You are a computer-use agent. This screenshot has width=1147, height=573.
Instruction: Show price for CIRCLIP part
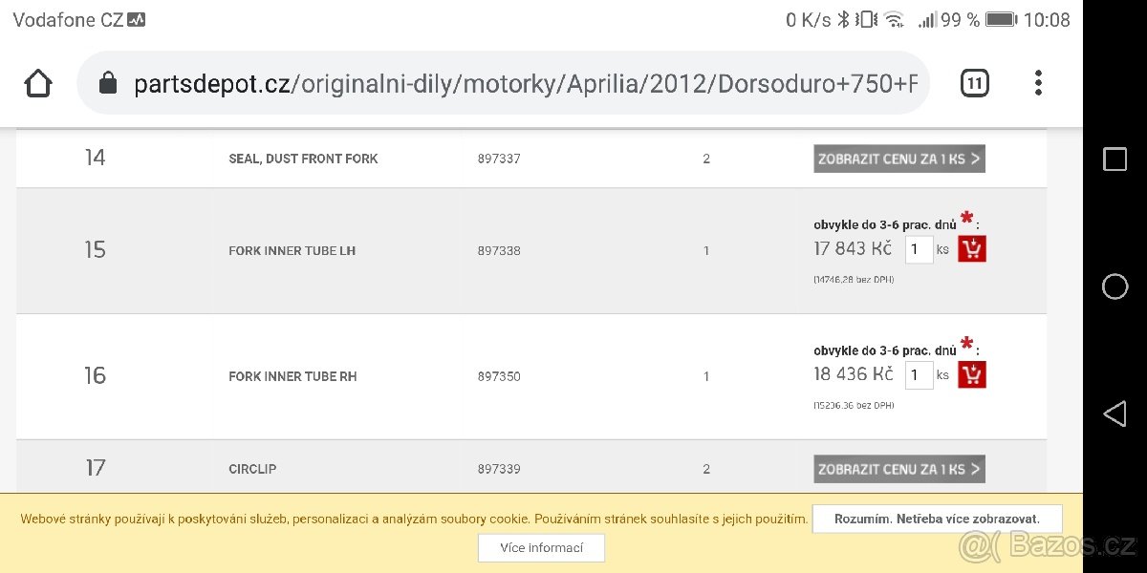tap(898, 469)
